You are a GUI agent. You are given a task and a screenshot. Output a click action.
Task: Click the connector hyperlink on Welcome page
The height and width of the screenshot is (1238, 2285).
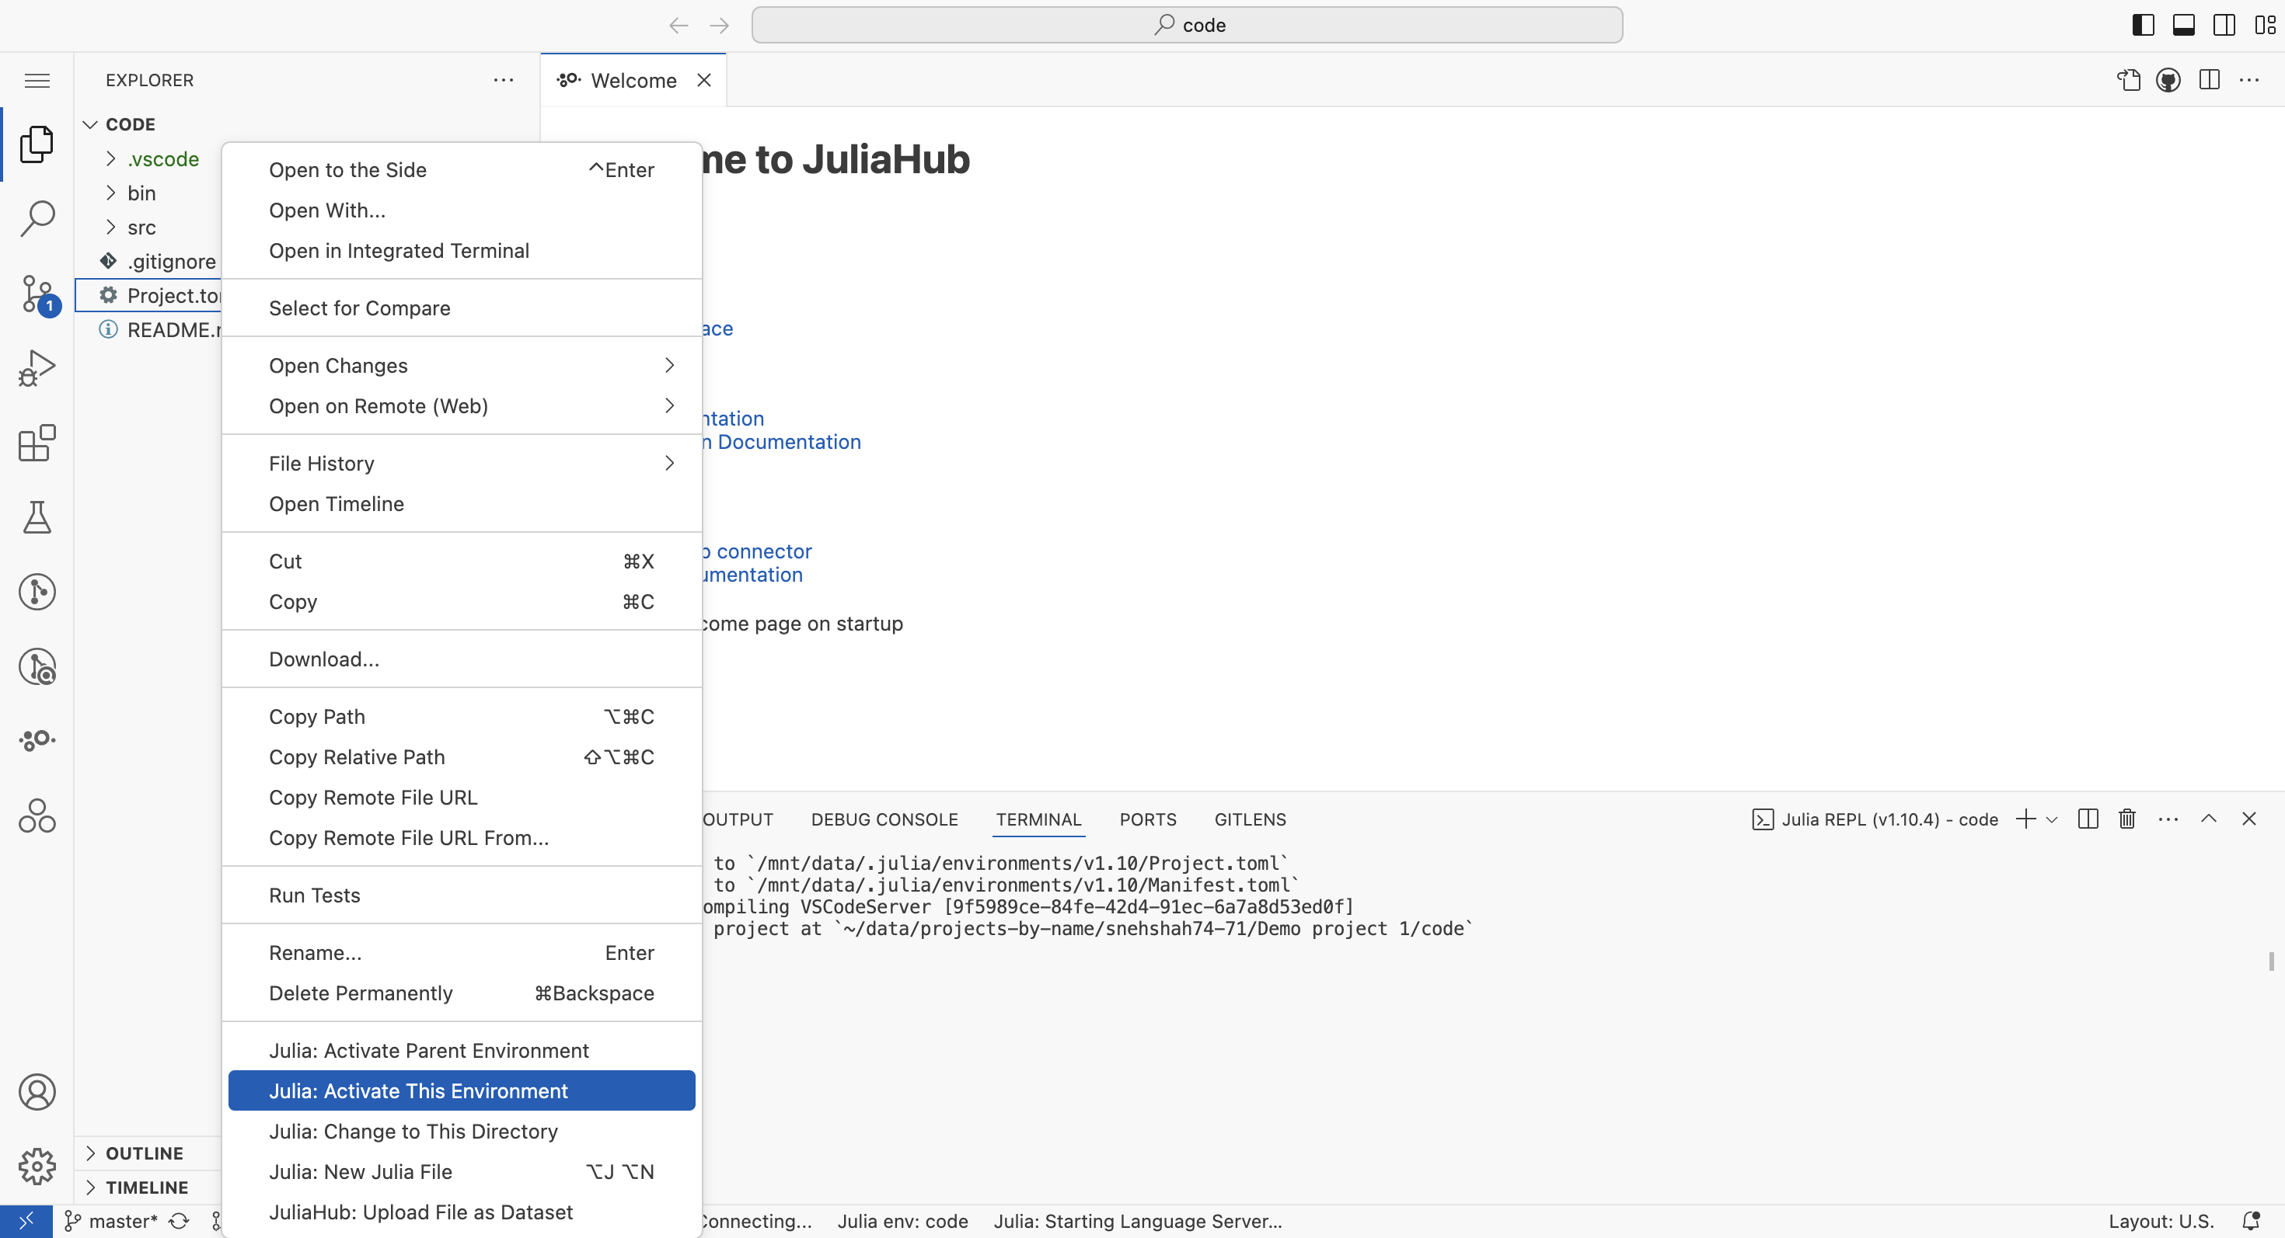(x=763, y=551)
